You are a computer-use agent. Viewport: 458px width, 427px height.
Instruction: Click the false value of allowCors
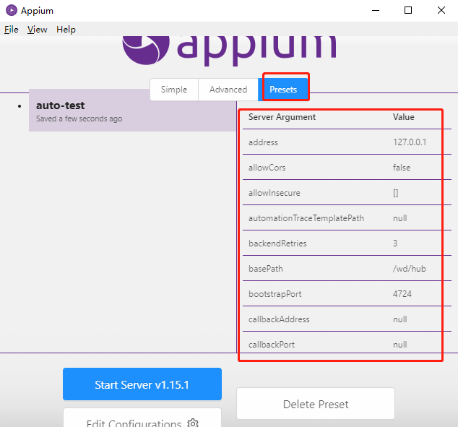[x=402, y=168]
